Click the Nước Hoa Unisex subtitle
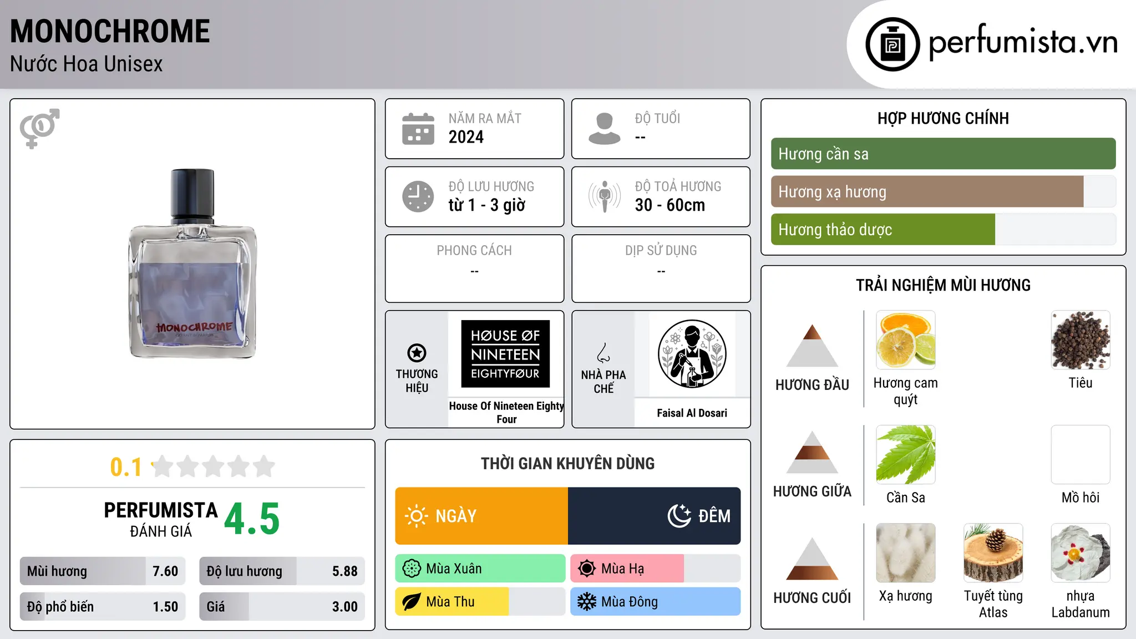1136x639 pixels. 87,64
